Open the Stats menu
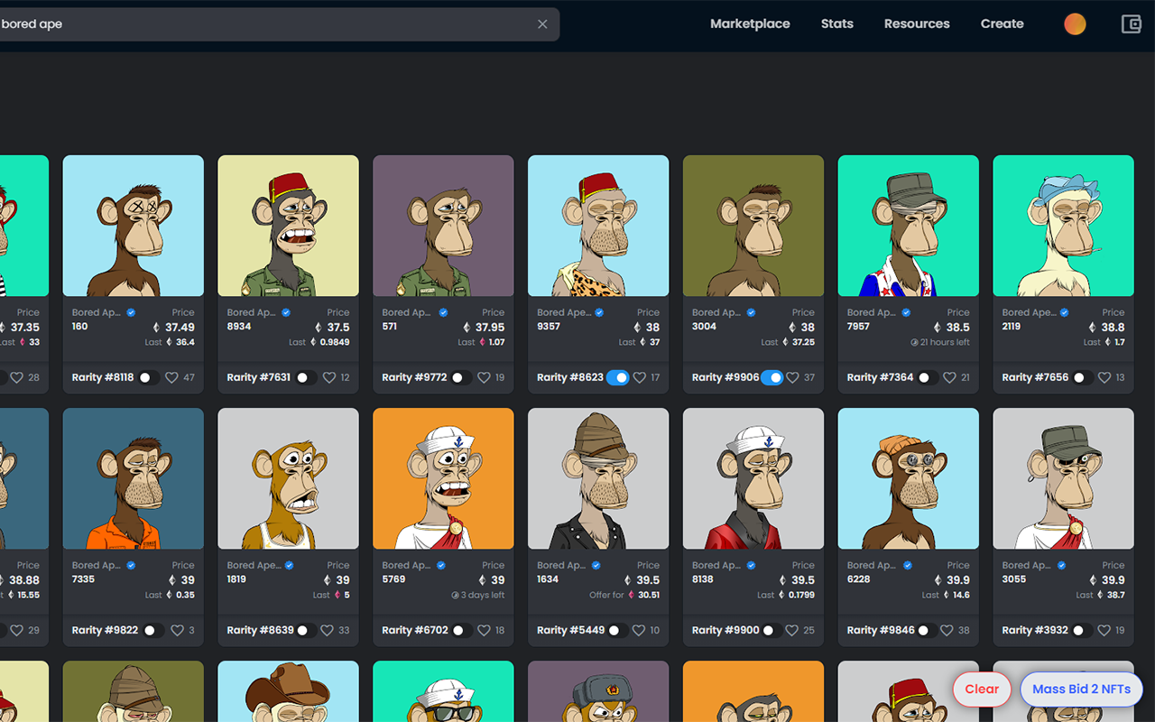 pos(837,24)
